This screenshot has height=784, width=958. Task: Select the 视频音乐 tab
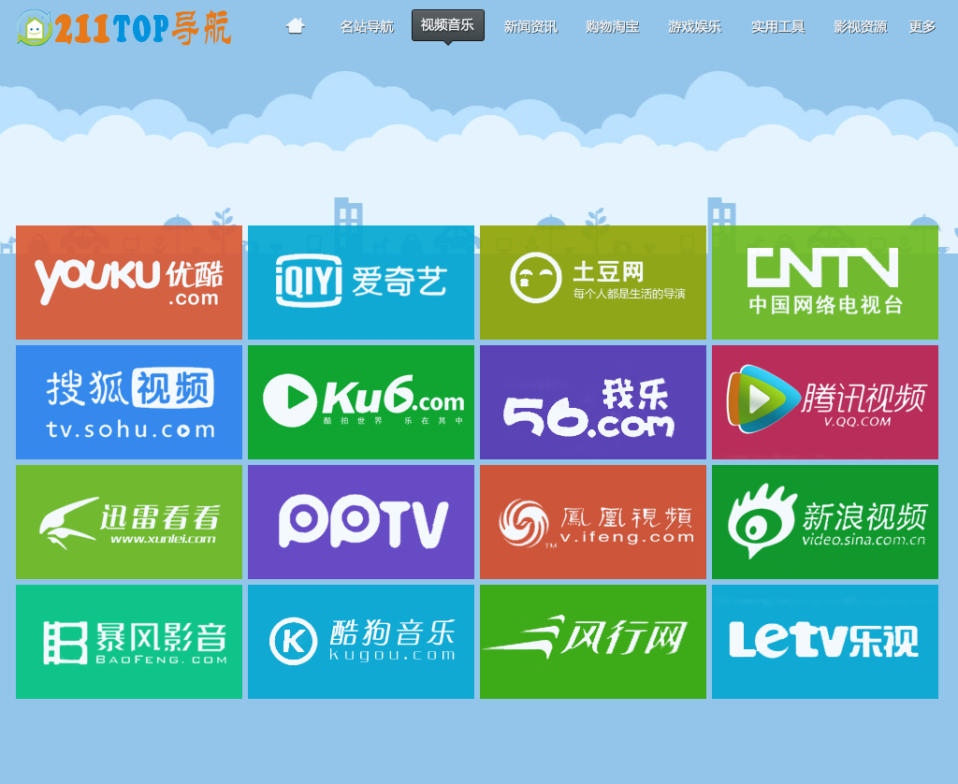(x=448, y=25)
